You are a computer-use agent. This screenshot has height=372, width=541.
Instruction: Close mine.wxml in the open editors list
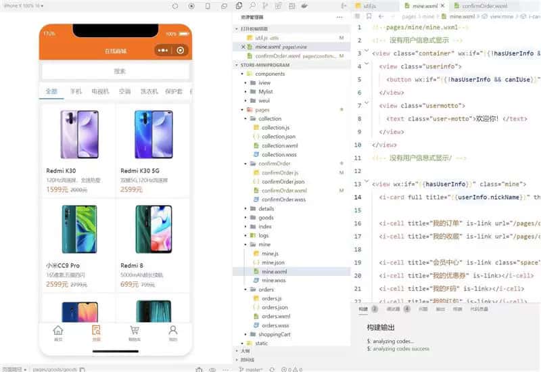(243, 47)
